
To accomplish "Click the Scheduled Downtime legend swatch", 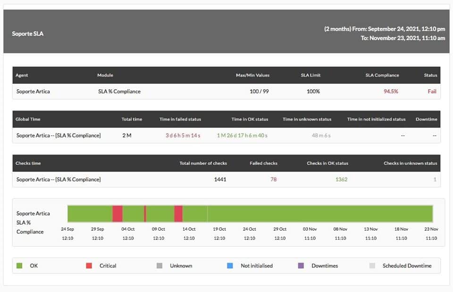I will pos(372,266).
